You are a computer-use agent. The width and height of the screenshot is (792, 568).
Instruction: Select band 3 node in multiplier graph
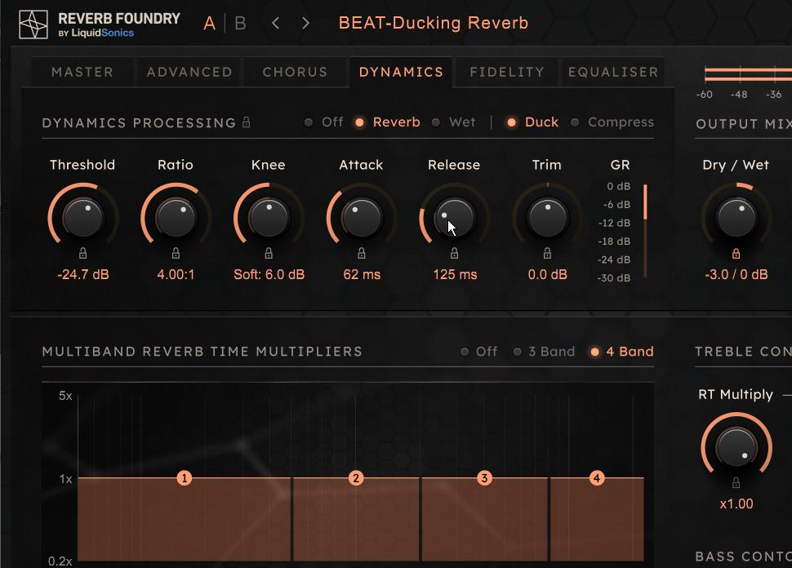pyautogui.click(x=484, y=478)
